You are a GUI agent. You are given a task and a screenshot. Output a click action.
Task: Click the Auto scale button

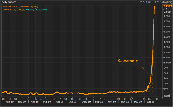click(x=167, y=95)
